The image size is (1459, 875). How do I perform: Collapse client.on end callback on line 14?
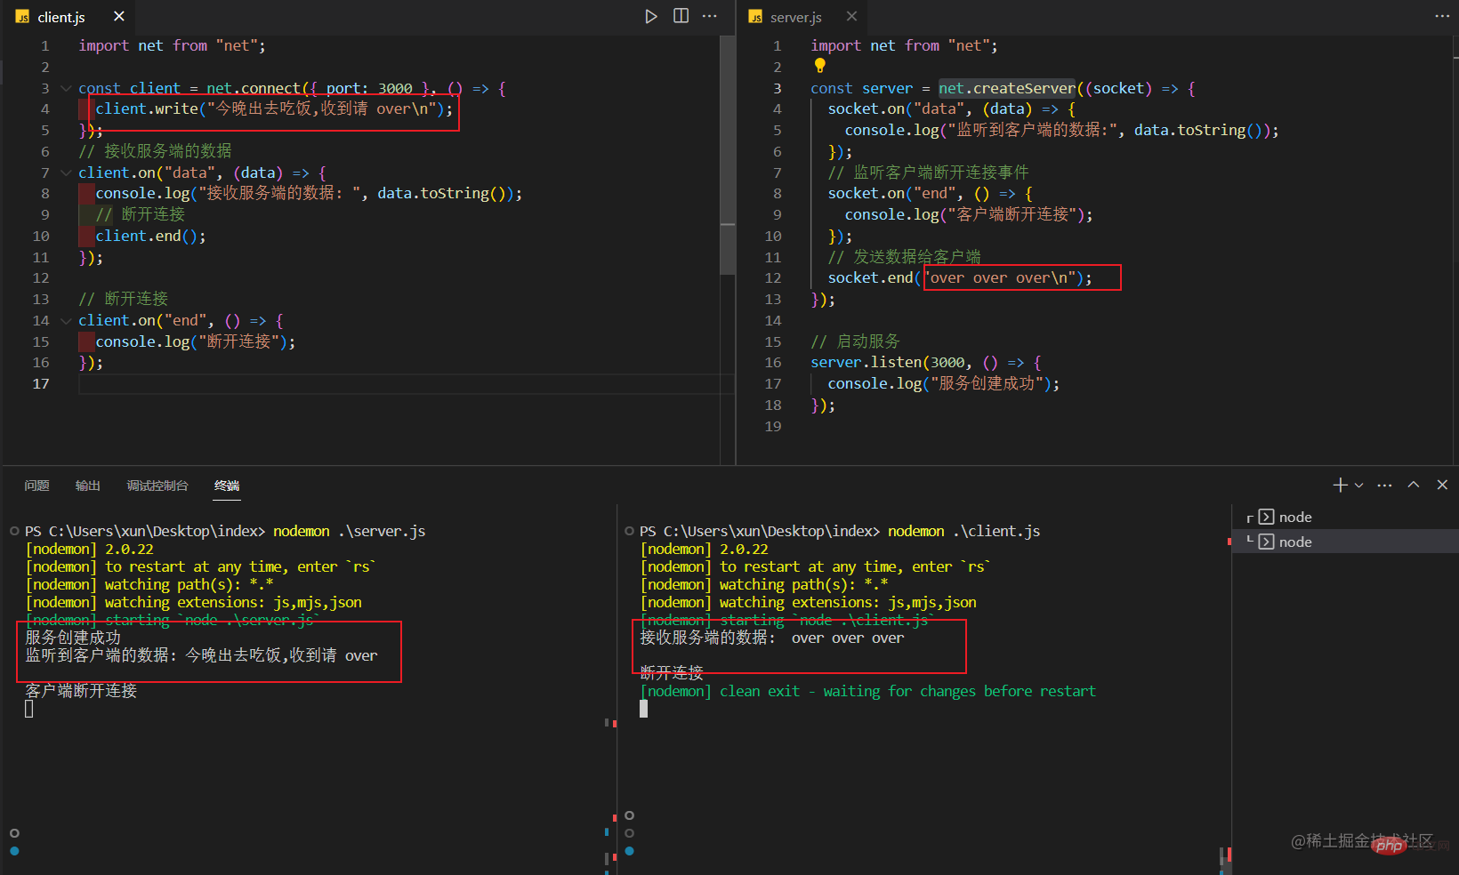coord(66,320)
